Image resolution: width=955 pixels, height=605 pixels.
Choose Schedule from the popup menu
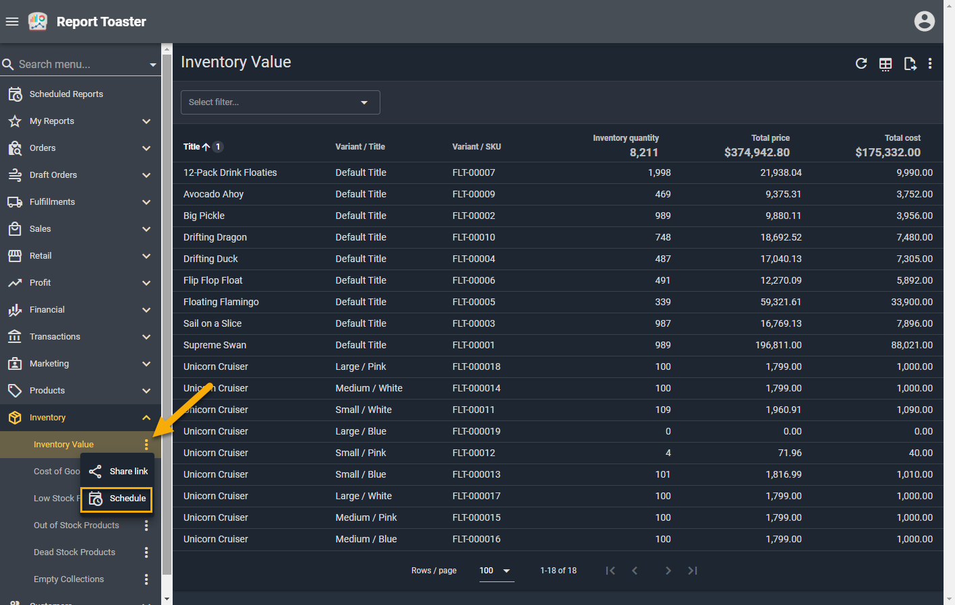[x=117, y=499]
